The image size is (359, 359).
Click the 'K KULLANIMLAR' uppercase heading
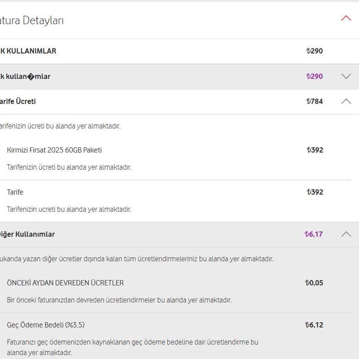point(28,51)
